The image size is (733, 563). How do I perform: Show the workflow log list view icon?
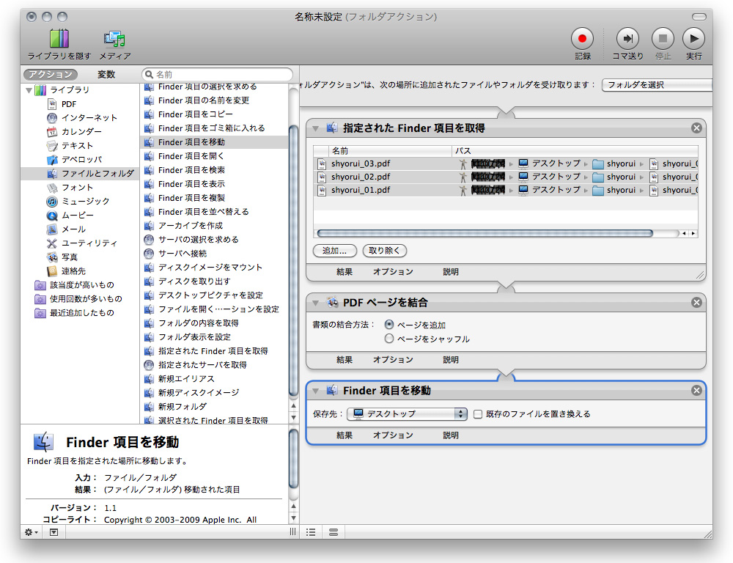311,532
